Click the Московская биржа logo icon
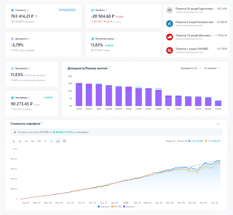The width and height of the screenshot is (233, 215). (x=170, y=37)
